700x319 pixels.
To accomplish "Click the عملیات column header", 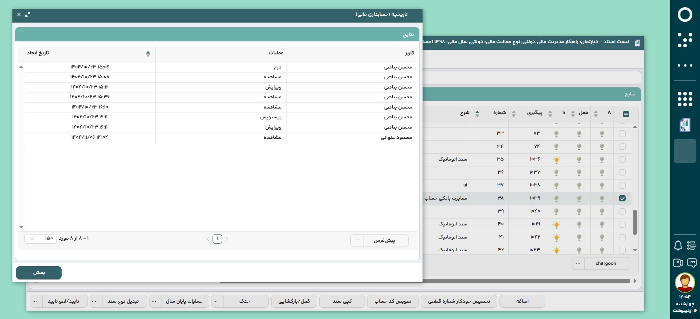I will pyautogui.click(x=276, y=53).
